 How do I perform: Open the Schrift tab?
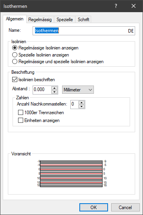tap(83, 20)
